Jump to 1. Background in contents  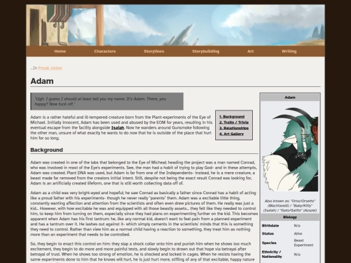pos(232,117)
